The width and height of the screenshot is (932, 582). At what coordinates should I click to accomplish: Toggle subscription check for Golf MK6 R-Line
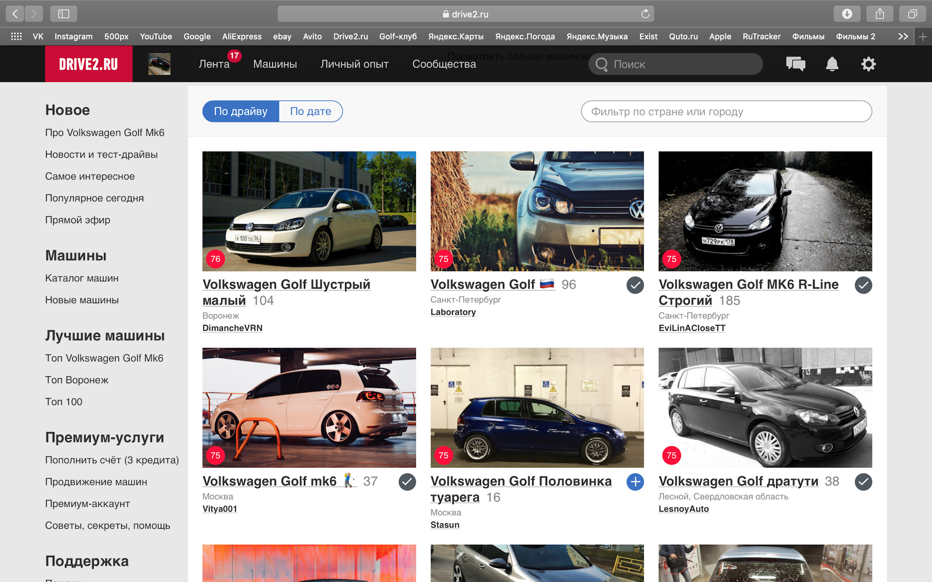point(863,285)
